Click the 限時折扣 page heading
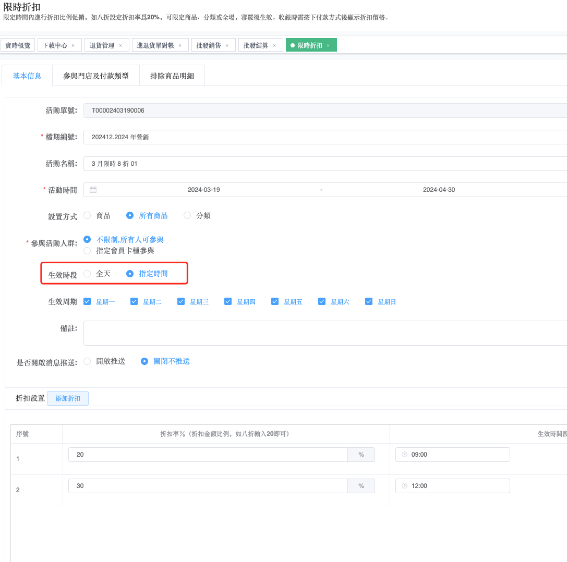The image size is (567, 562). tap(22, 7)
